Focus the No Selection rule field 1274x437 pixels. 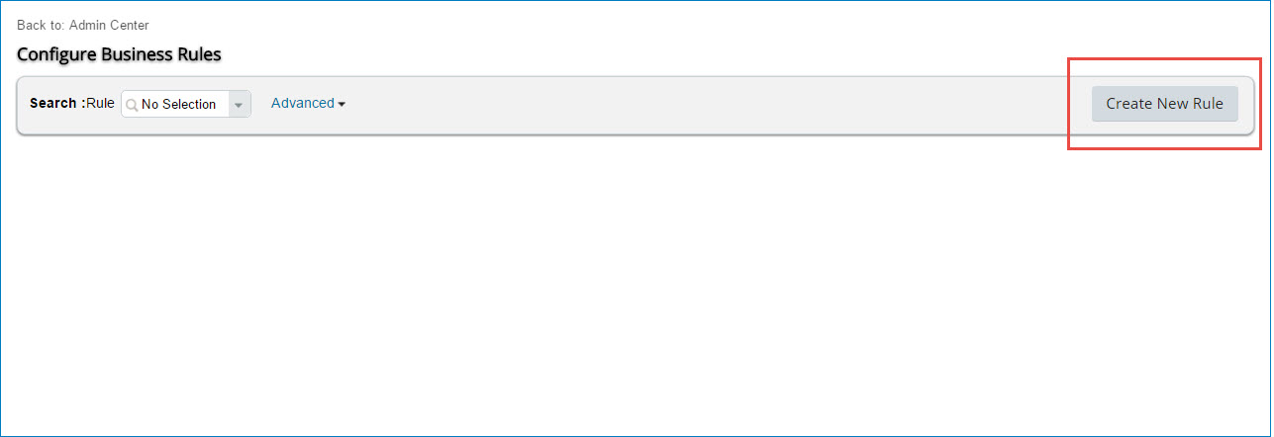(186, 105)
